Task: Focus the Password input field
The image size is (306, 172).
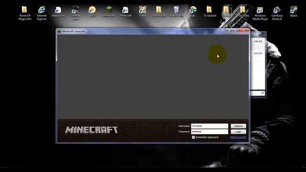Action: tap(209, 132)
